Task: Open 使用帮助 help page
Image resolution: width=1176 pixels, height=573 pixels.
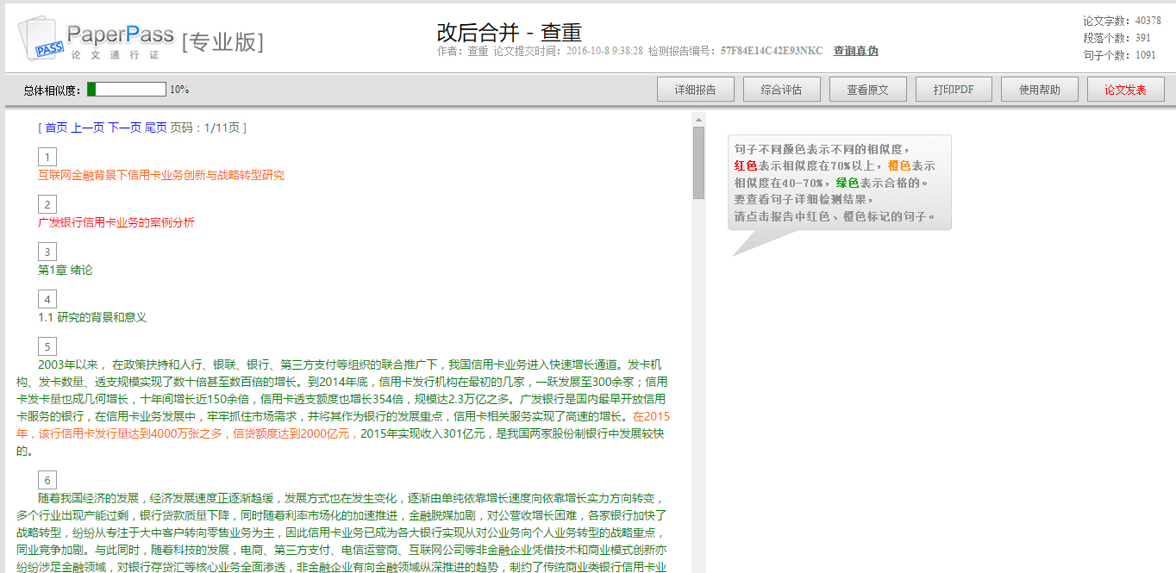Action: click(1040, 90)
